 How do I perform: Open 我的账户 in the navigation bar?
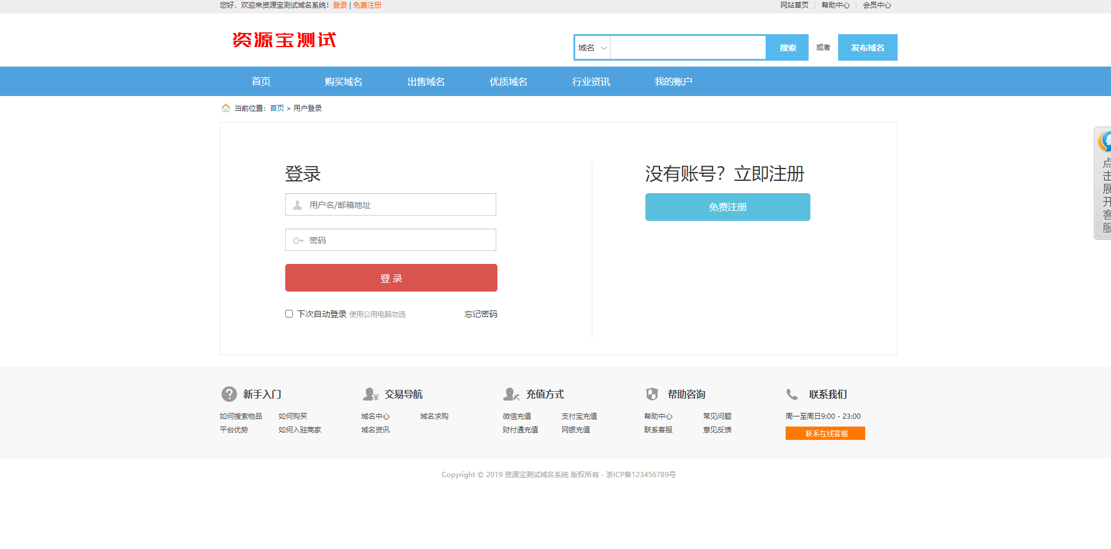[673, 81]
